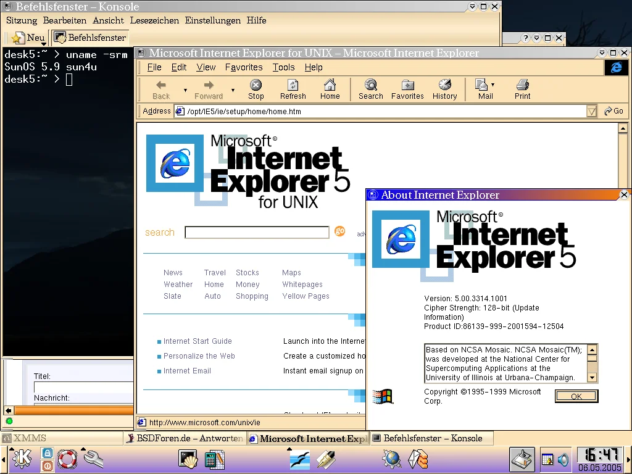
Task: Open the Tools menu in Internet Explorer
Action: 283,67
